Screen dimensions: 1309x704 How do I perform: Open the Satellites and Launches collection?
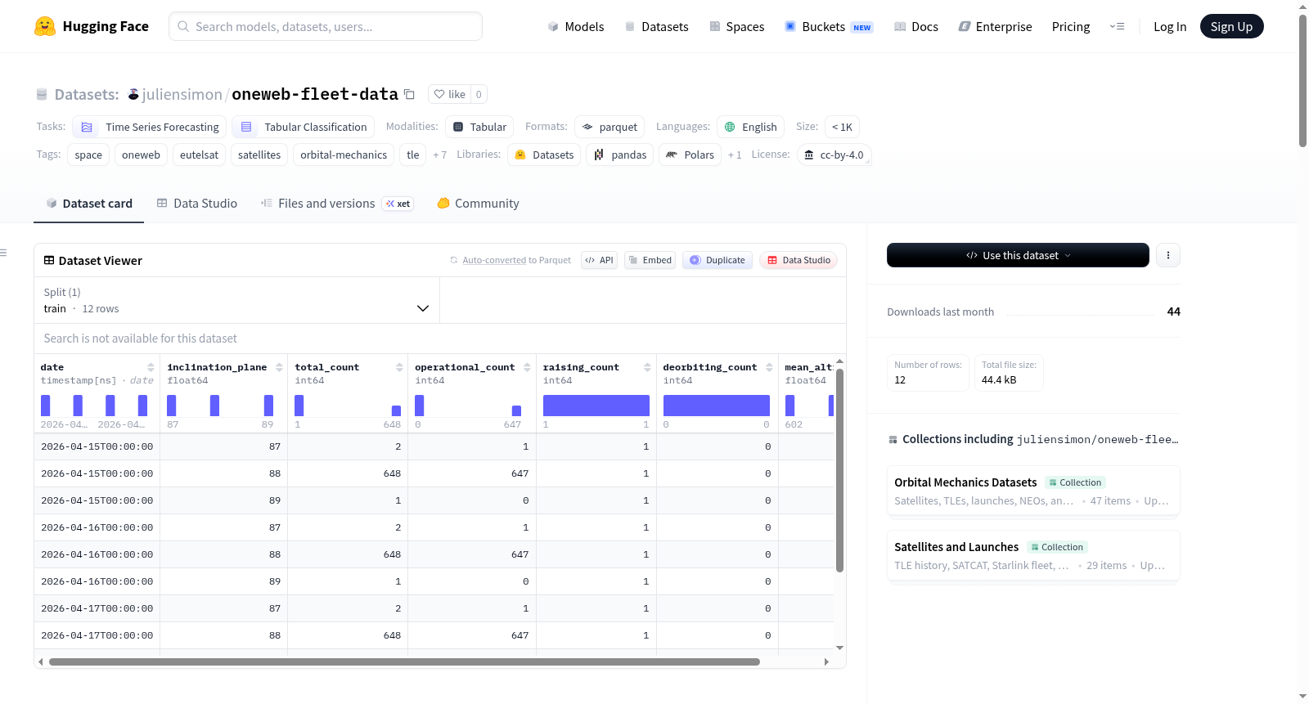(x=1033, y=555)
